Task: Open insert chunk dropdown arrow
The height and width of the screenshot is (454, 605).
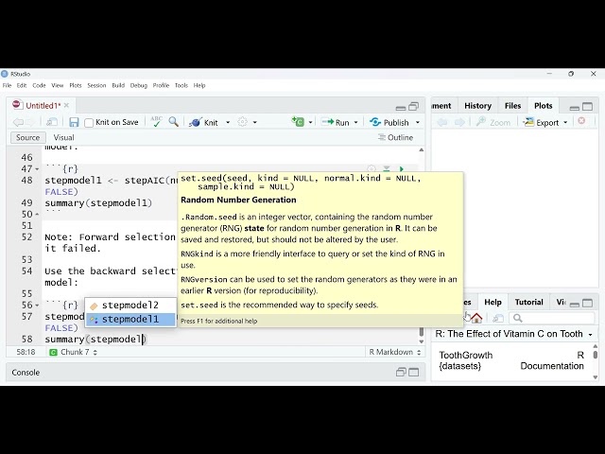Action: (310, 122)
